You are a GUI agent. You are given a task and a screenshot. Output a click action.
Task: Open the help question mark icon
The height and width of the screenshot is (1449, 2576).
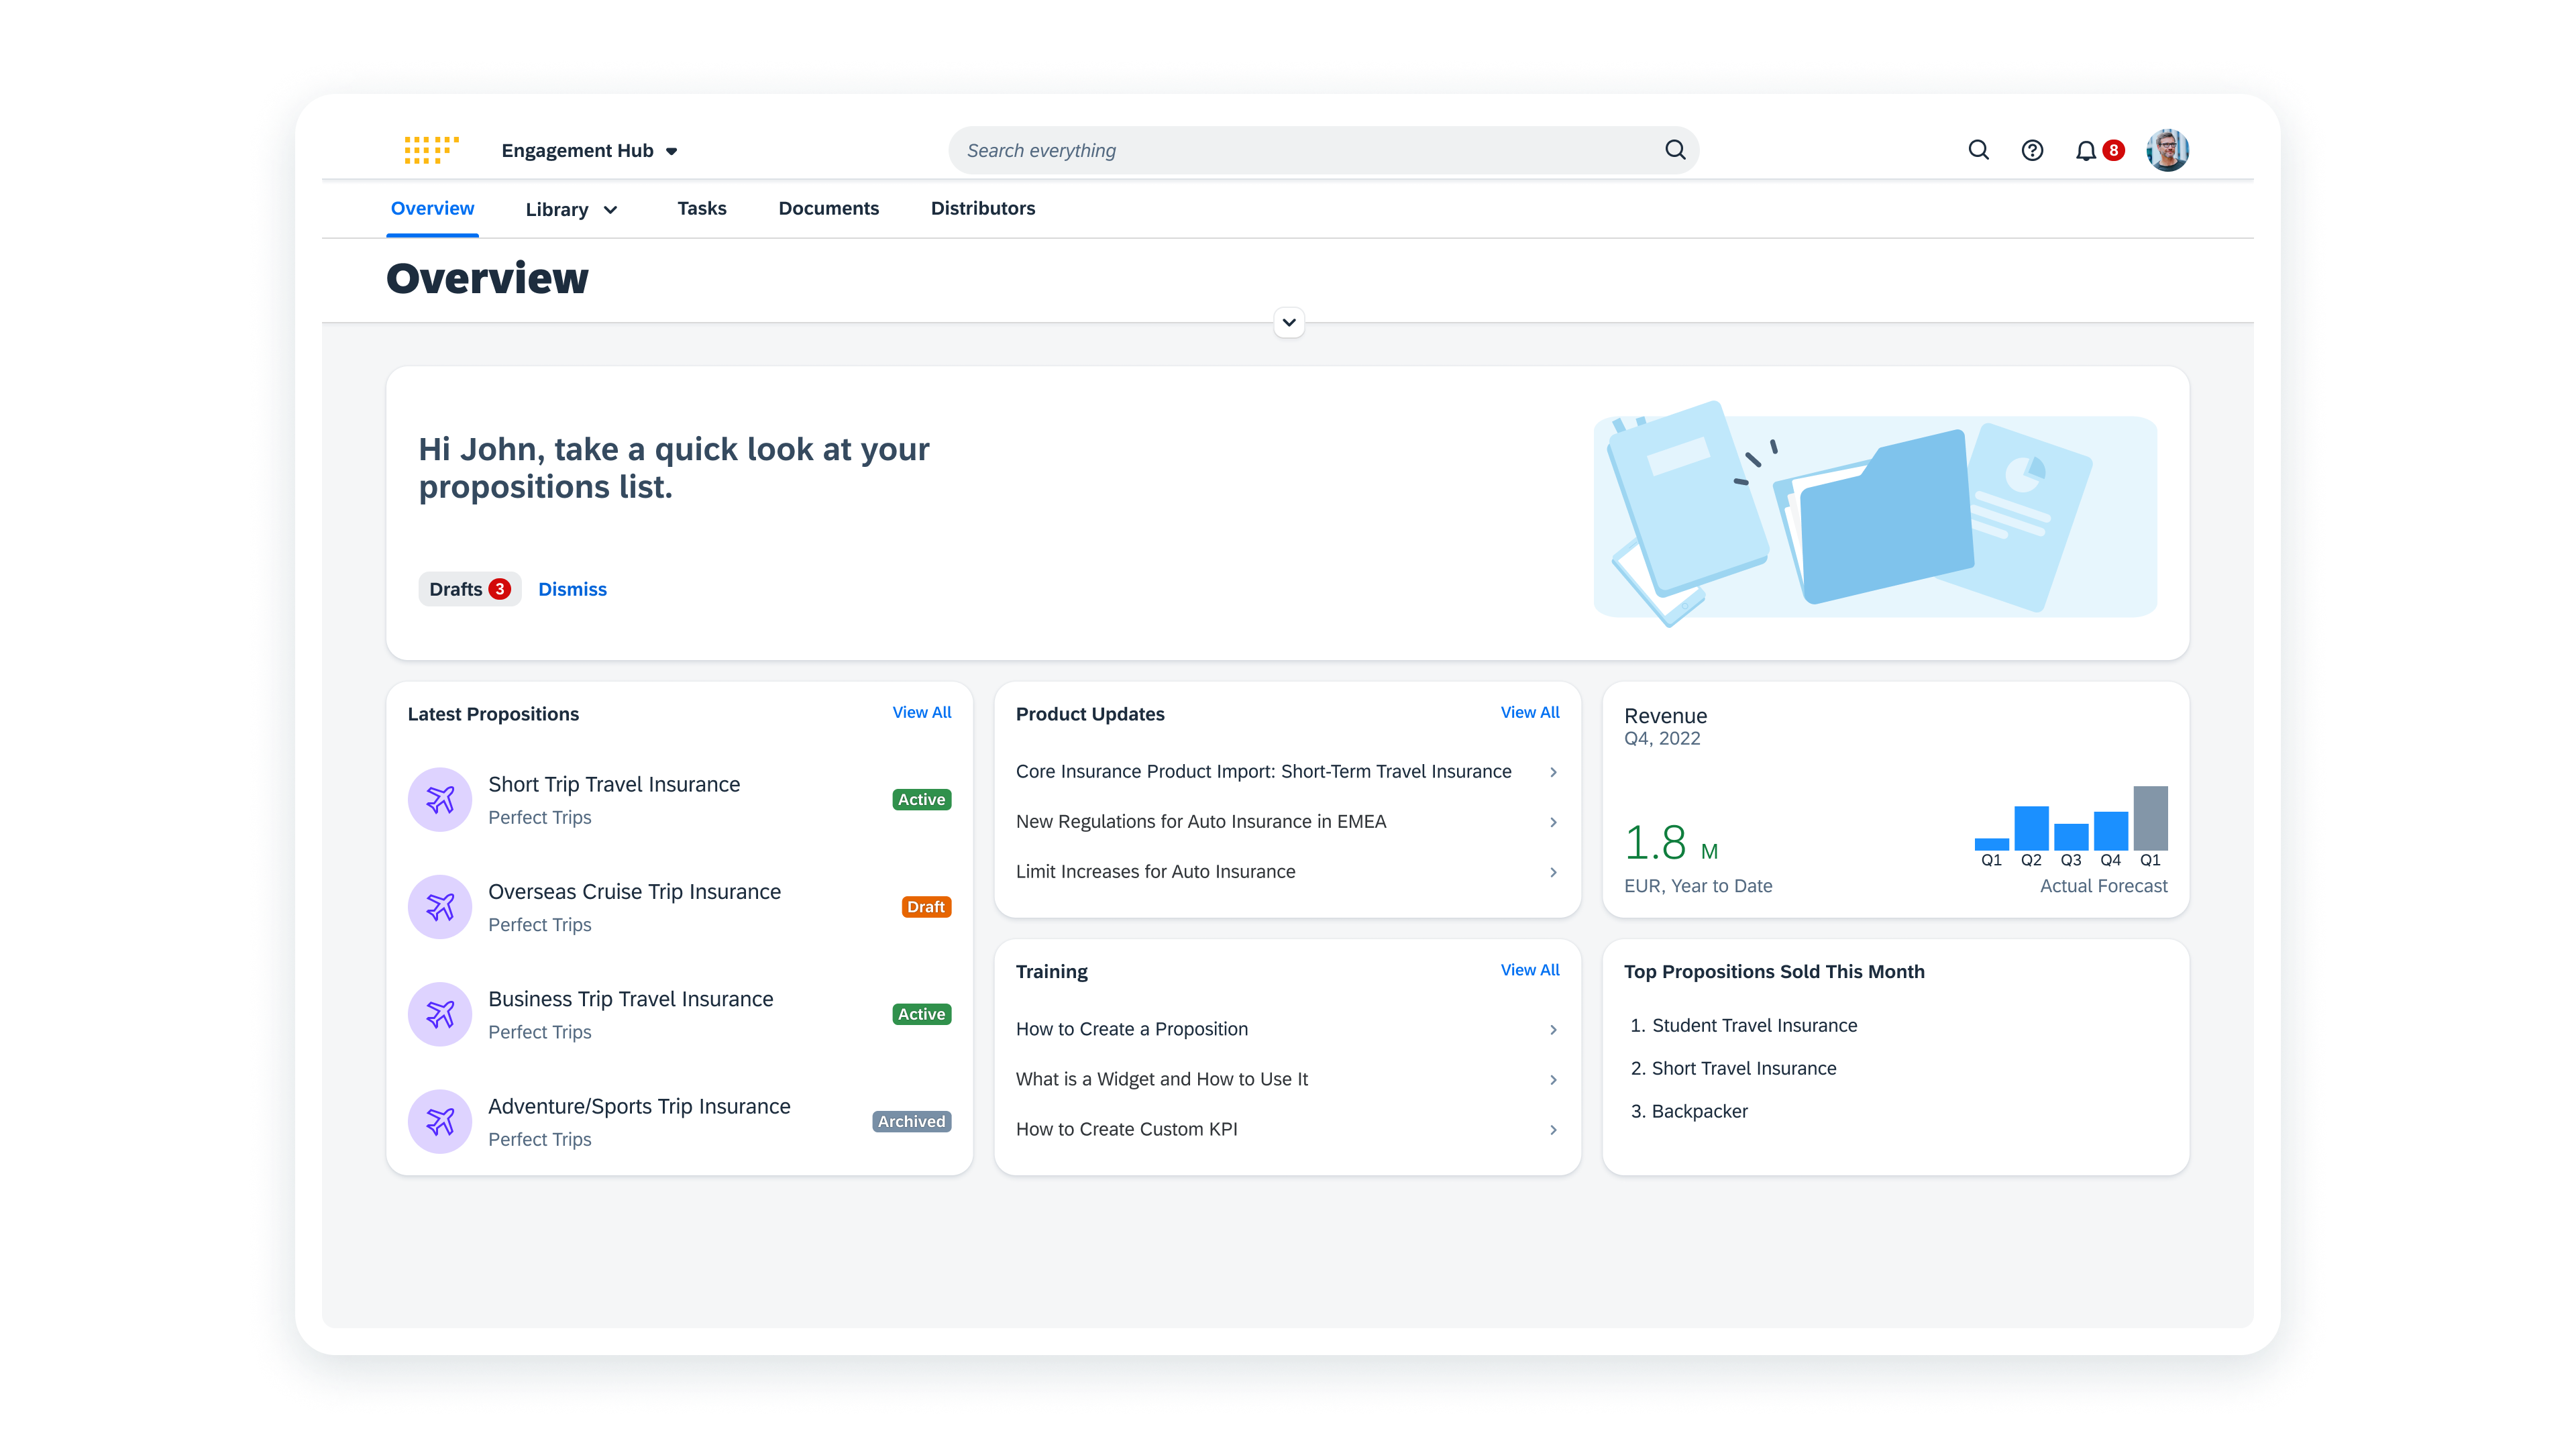(x=2032, y=150)
